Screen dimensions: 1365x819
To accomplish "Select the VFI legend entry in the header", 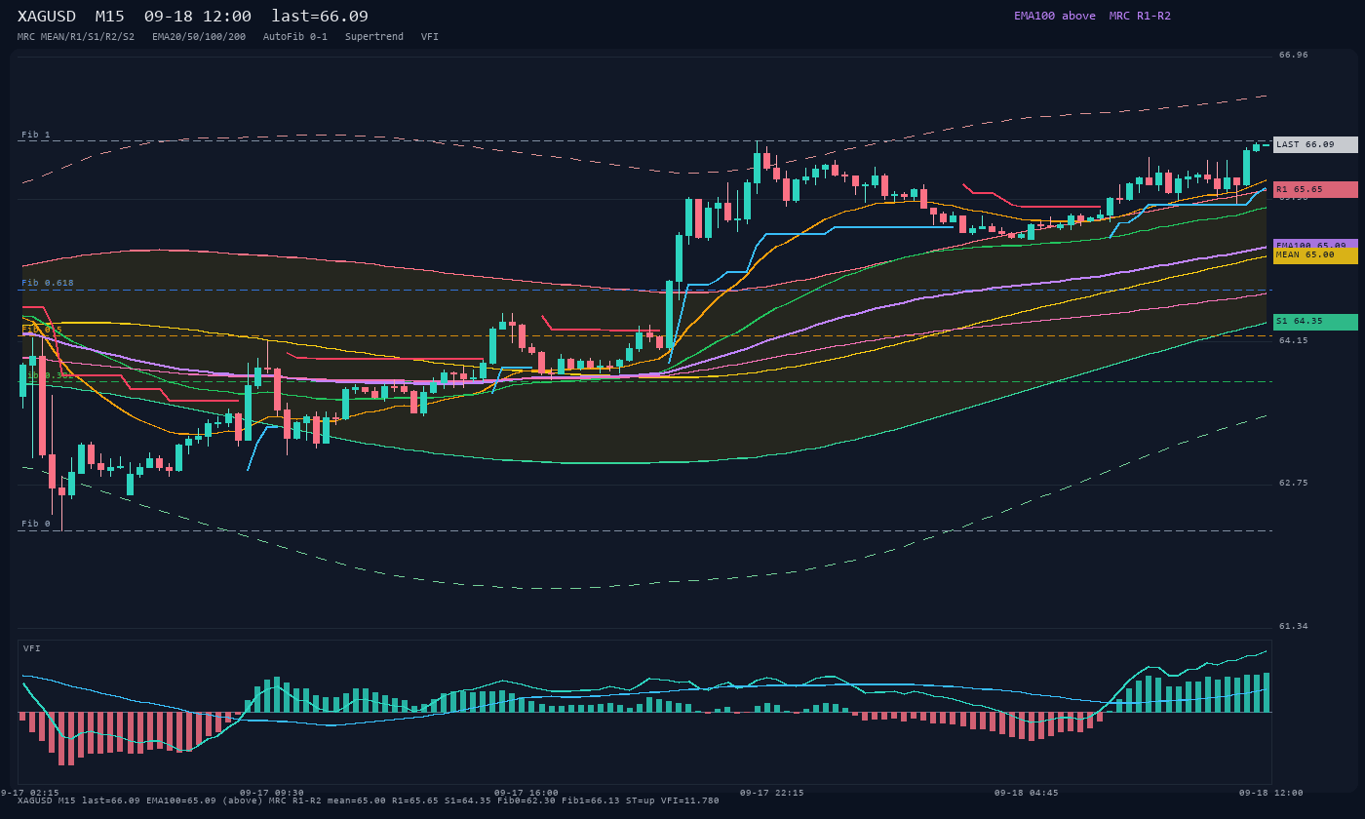I will click(430, 37).
